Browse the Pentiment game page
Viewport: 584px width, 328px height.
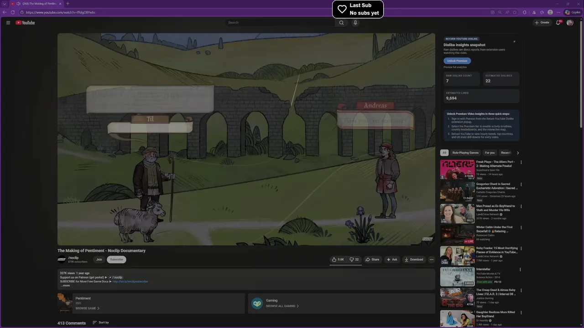[88, 308]
